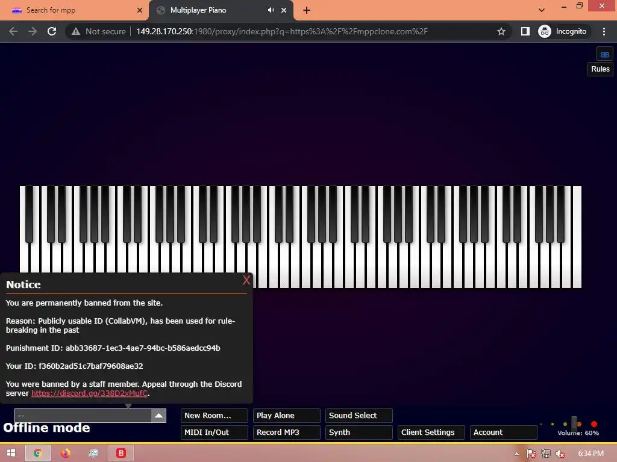Click the Offline mode status text
Screen dimensions: 617x462
pos(47,428)
